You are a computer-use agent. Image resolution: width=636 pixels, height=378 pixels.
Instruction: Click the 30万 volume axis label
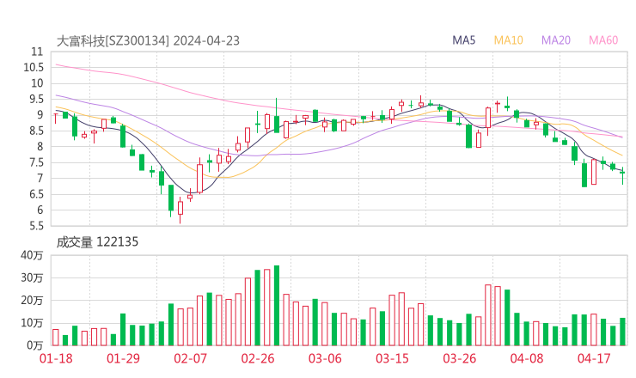coord(32,277)
